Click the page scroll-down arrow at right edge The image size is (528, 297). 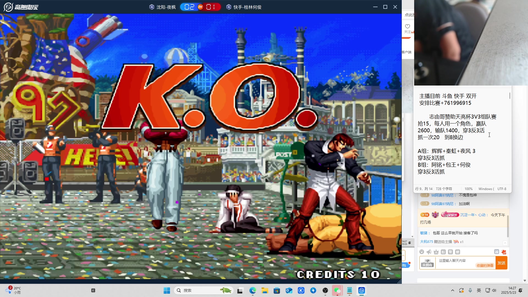click(x=525, y=281)
